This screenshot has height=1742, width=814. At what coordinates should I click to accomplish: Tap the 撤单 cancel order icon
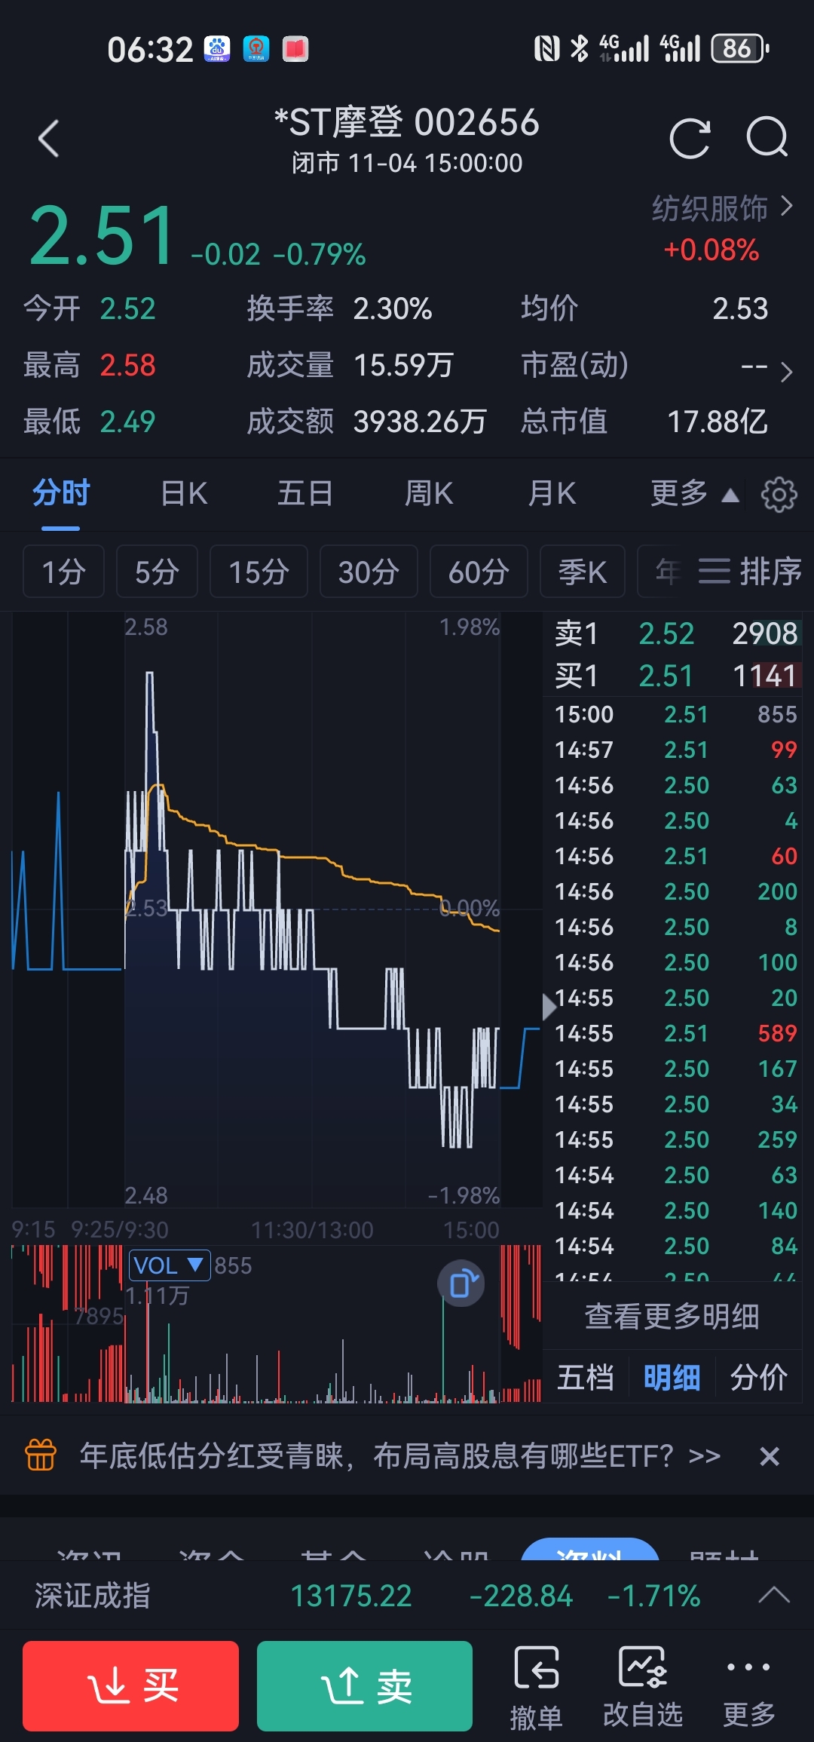click(536, 1688)
